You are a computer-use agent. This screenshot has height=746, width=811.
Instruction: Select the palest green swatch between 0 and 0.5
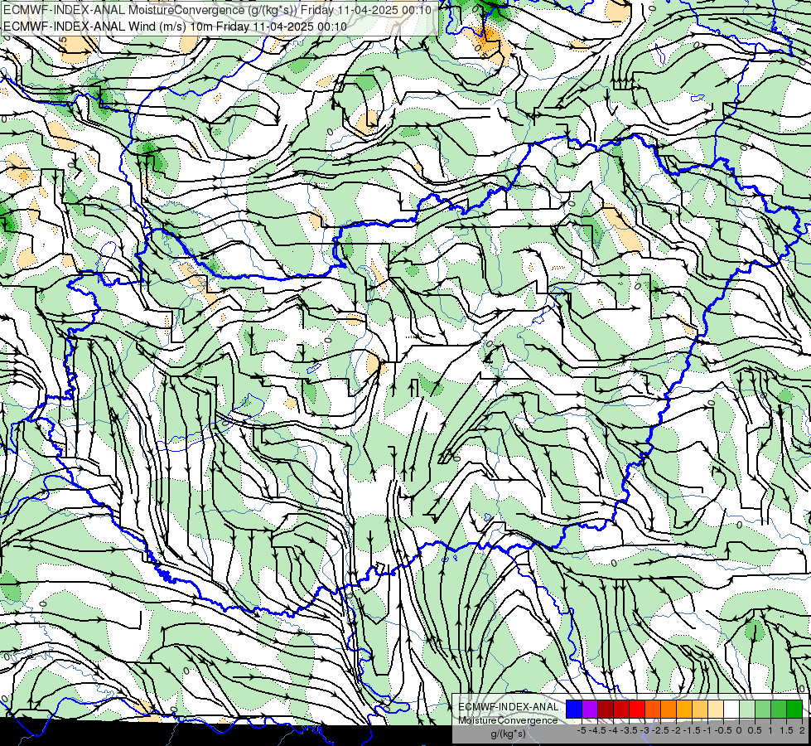click(747, 710)
